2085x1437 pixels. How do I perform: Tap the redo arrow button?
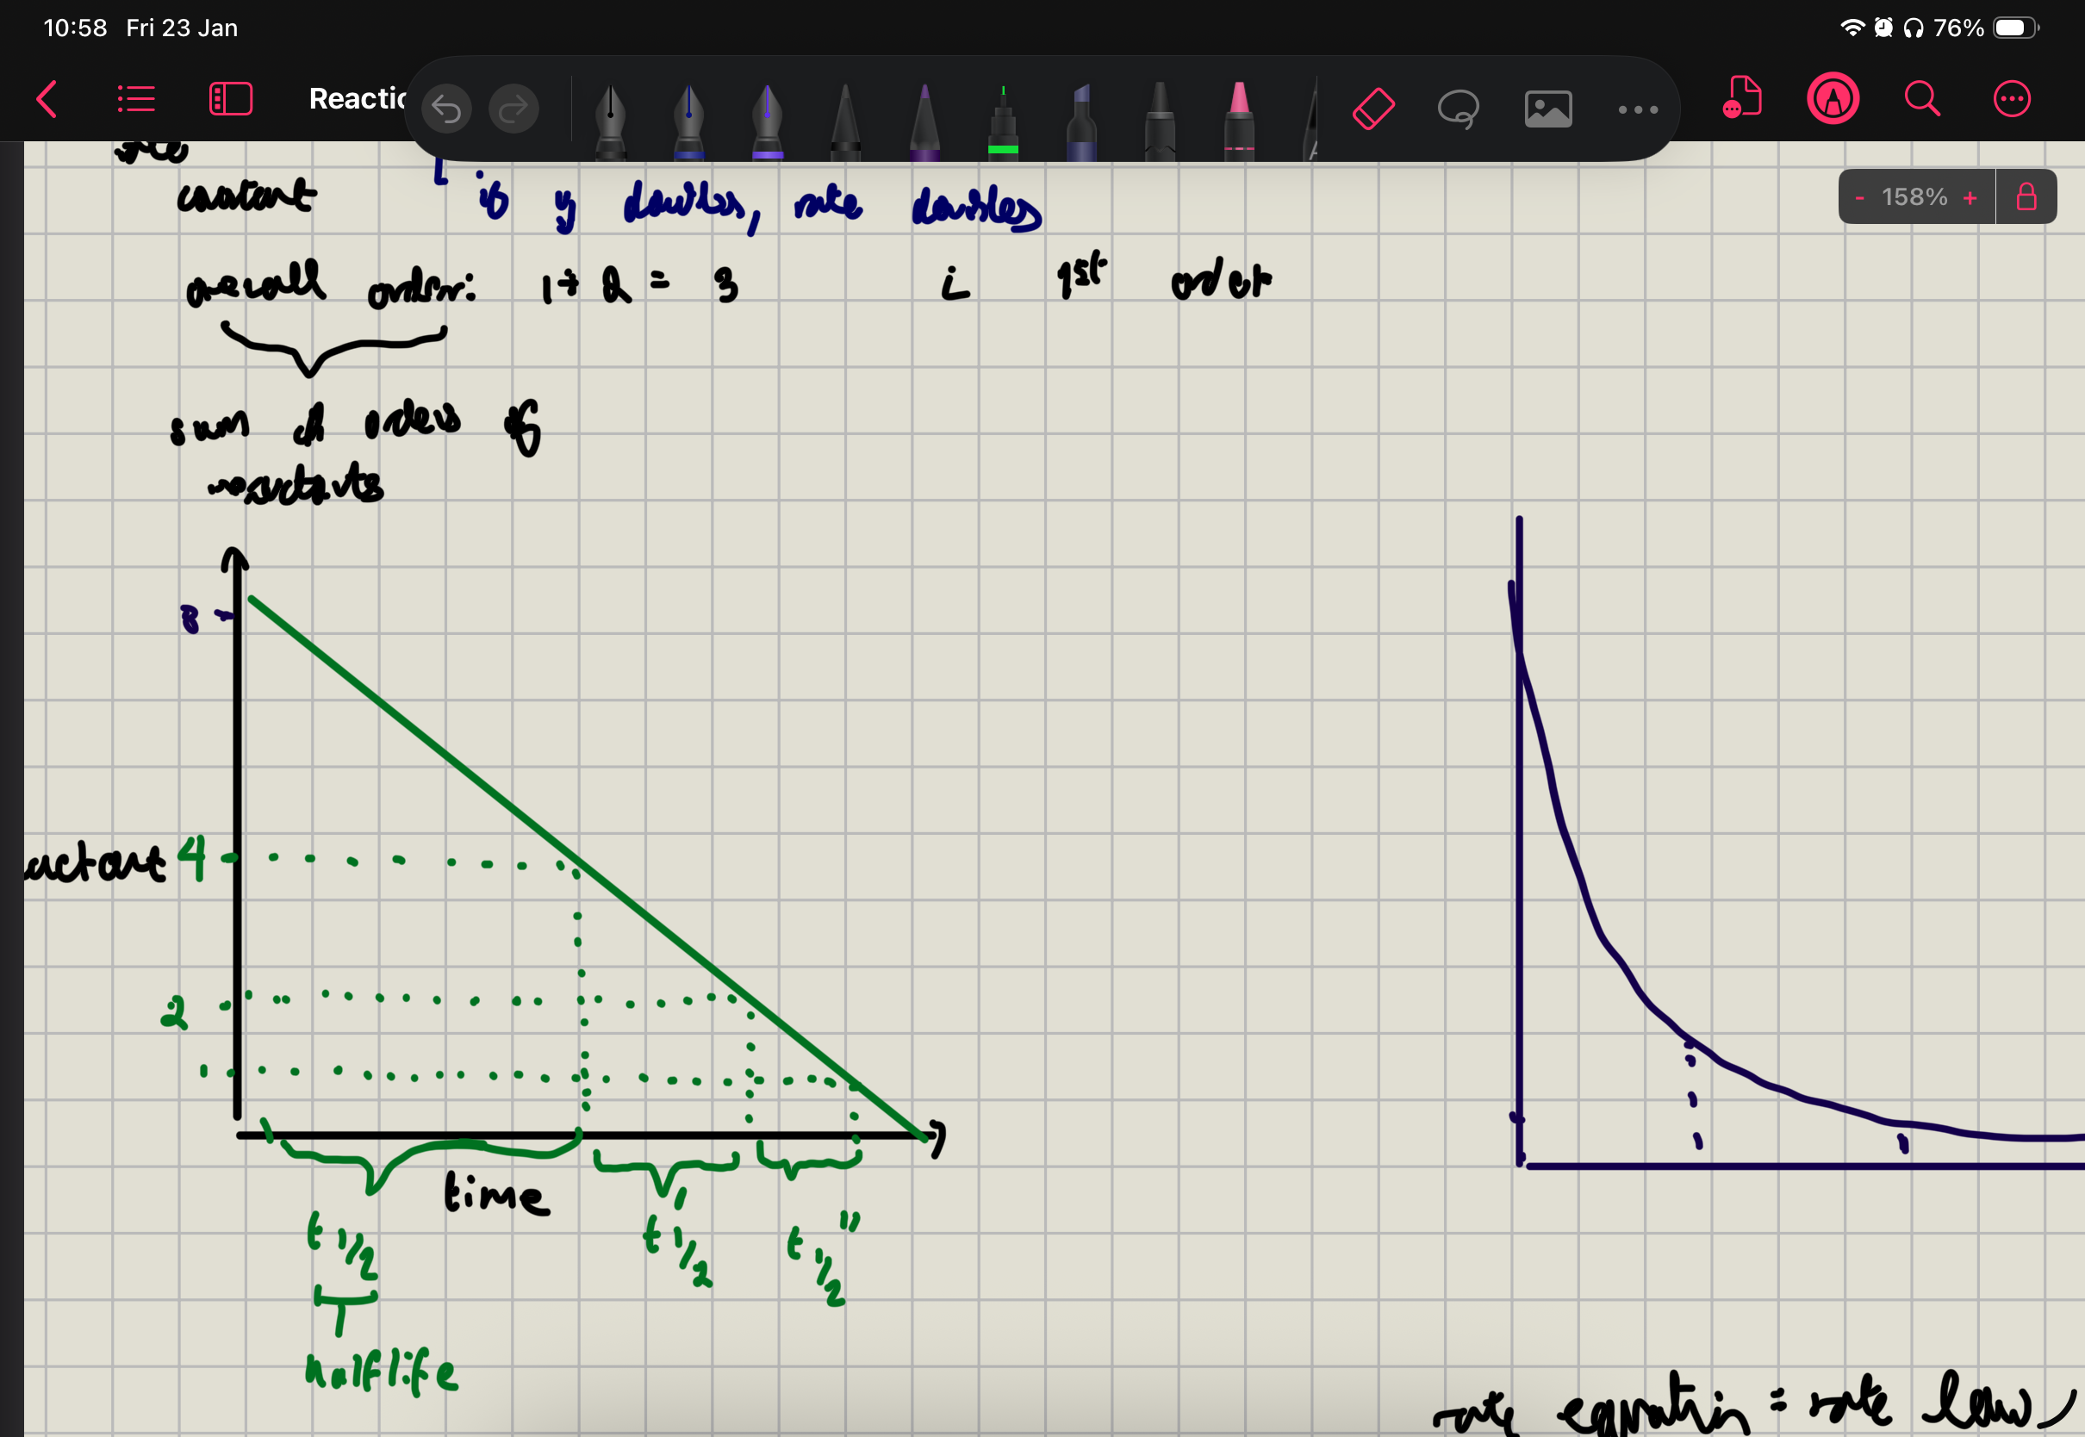pyautogui.click(x=513, y=110)
